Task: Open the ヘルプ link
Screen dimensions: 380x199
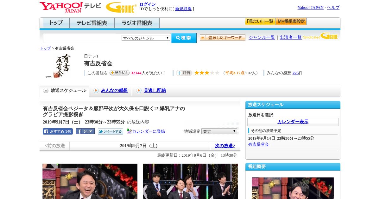Action: (333, 8)
